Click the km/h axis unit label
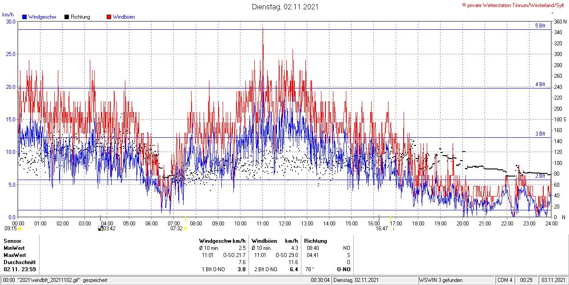This screenshot has height=285, width=569. [8, 15]
